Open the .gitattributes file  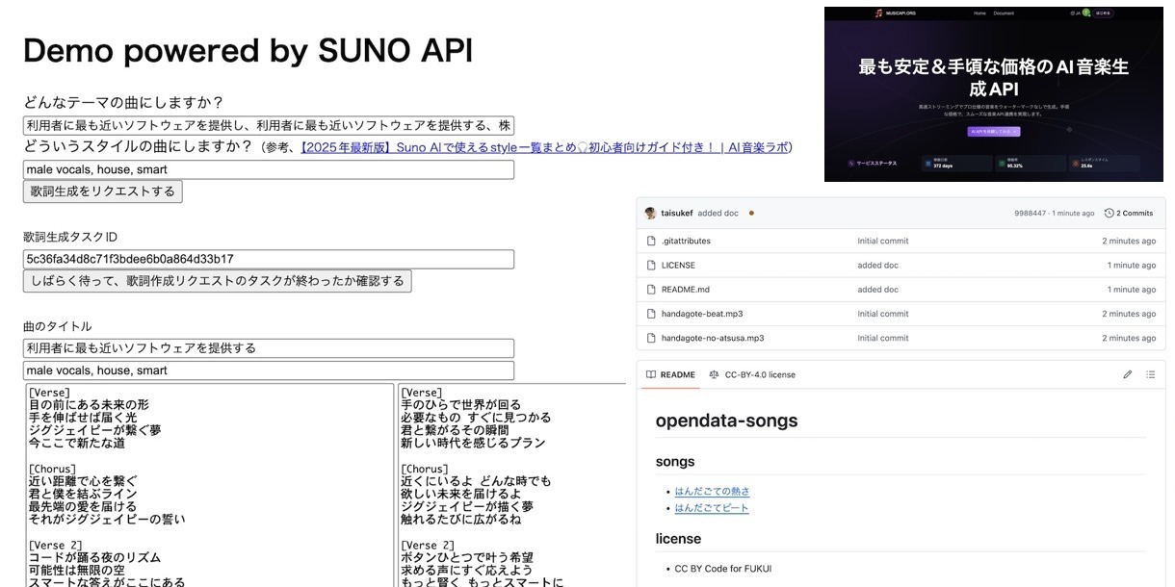click(686, 241)
